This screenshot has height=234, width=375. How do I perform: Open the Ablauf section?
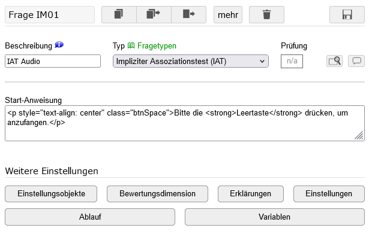pos(90,217)
